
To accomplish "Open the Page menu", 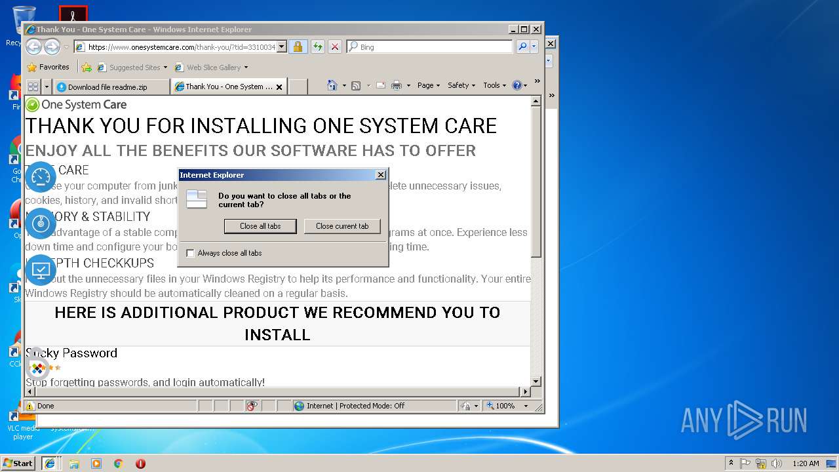I will tap(428, 85).
